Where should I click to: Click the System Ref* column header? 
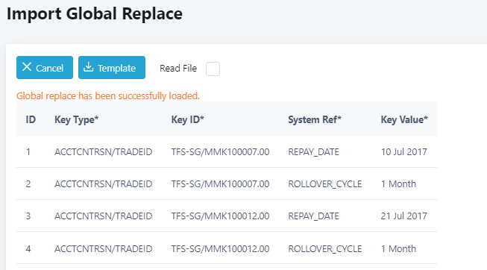click(x=315, y=119)
